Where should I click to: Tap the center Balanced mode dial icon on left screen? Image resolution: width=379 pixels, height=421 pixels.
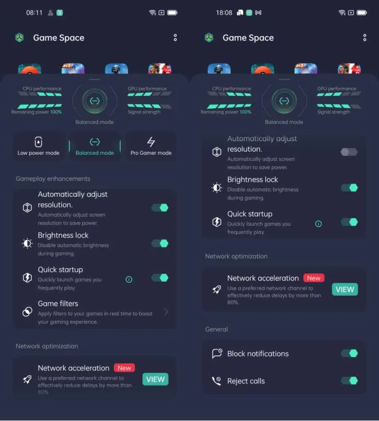[x=95, y=101]
